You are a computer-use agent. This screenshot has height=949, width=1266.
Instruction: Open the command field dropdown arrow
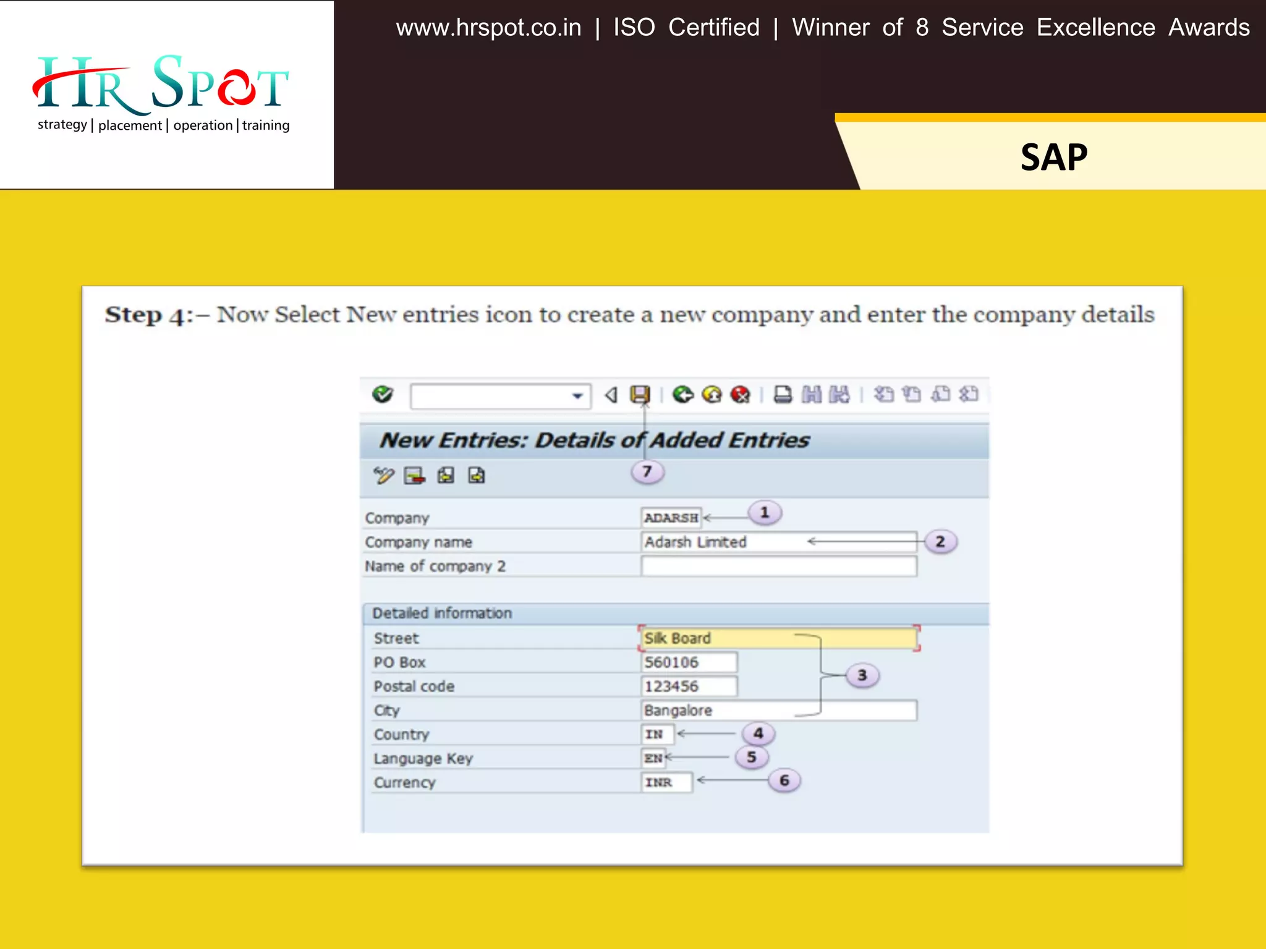pyautogui.click(x=577, y=396)
